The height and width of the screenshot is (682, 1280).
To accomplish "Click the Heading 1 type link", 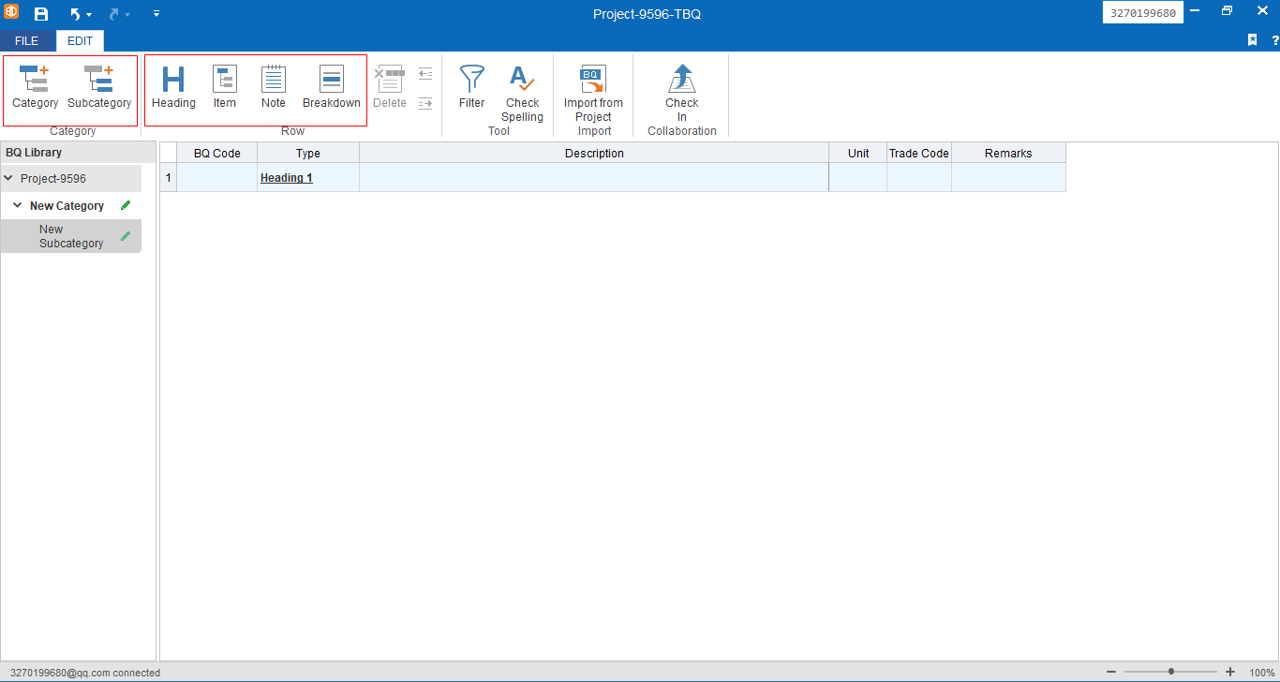I will 286,178.
